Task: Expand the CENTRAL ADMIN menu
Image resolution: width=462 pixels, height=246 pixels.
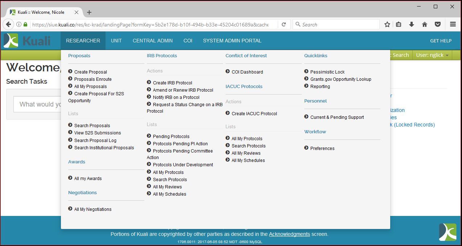Action: point(153,41)
